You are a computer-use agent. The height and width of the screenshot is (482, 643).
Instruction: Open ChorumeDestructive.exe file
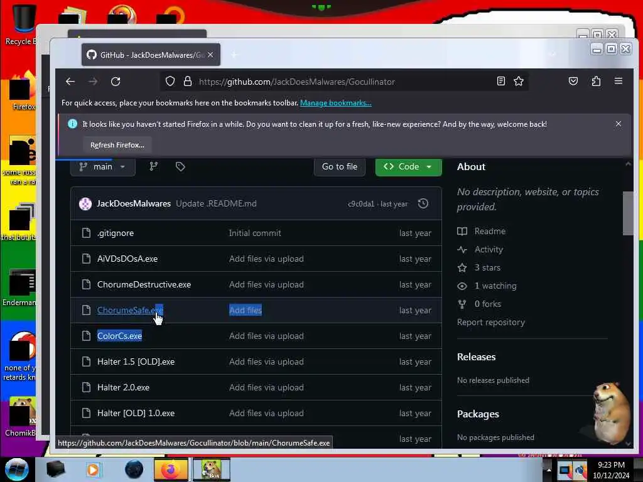coord(144,284)
